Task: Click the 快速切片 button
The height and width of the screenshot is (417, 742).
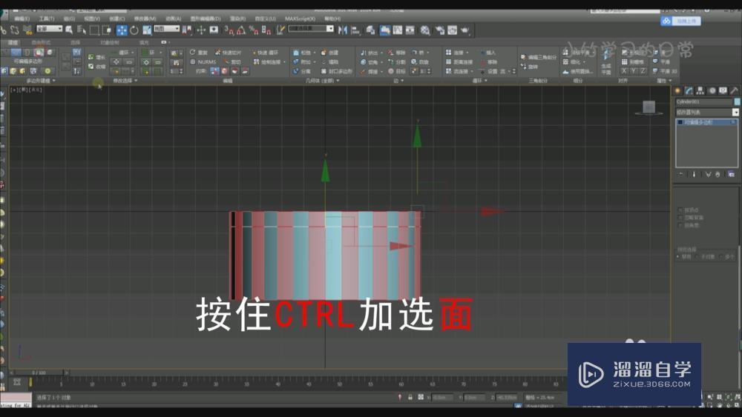Action: click(228, 53)
